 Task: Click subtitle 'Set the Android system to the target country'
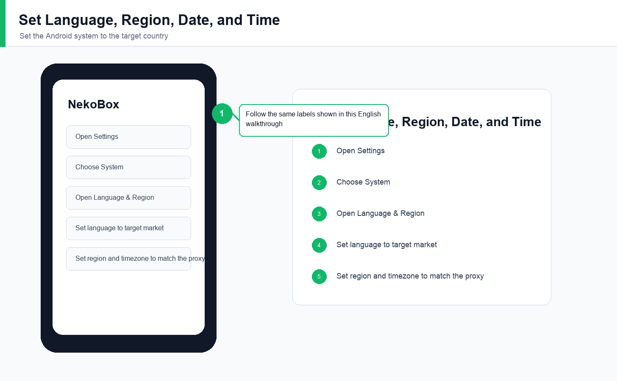pyautogui.click(x=94, y=36)
